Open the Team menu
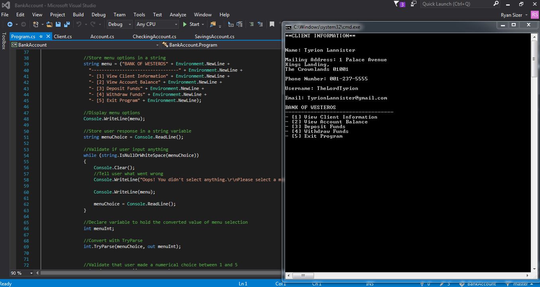540x287 pixels. pyautogui.click(x=119, y=14)
